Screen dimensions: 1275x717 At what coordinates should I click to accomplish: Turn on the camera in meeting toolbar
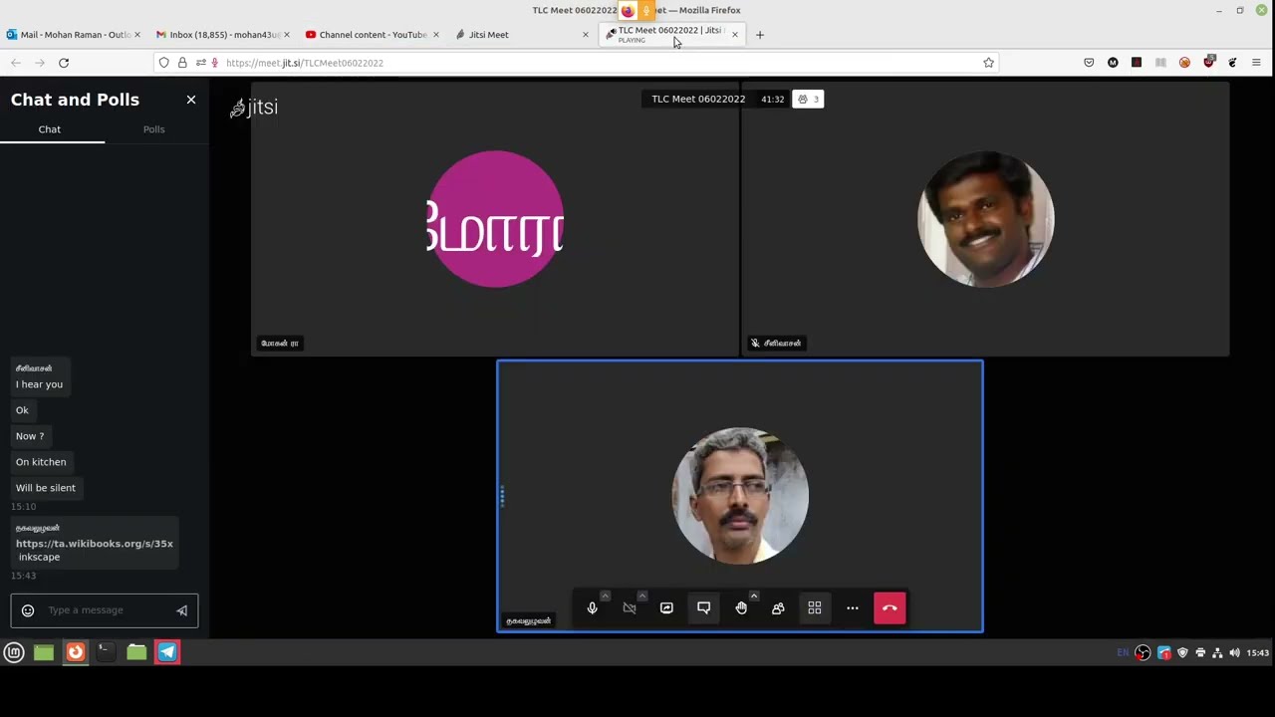(x=630, y=608)
